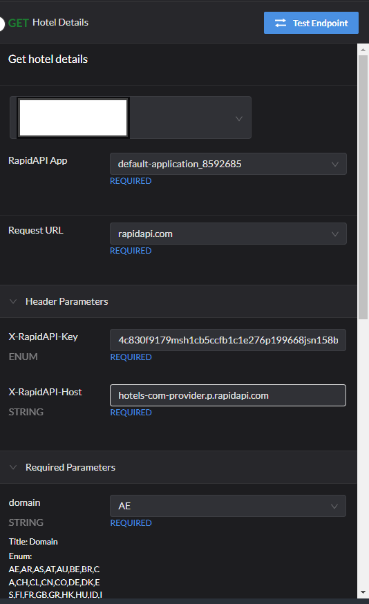Click the chevron in default-application_8592685 field

coord(334,164)
